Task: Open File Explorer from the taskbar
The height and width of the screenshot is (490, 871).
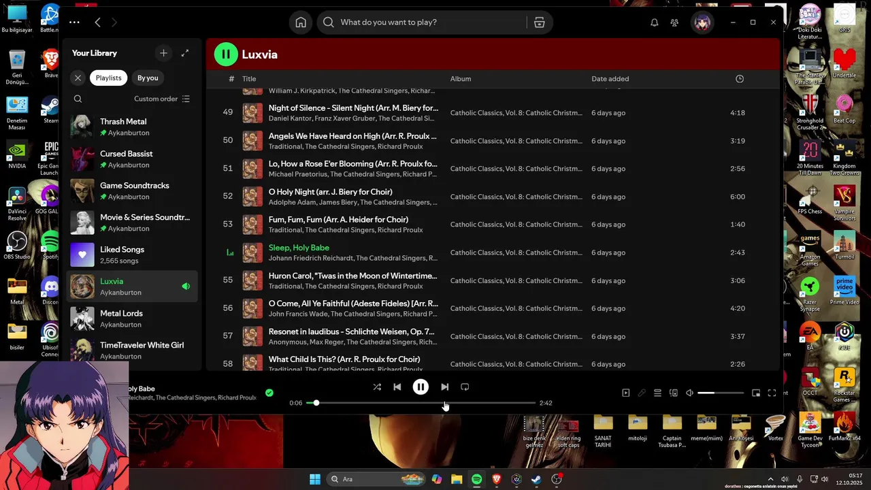Action: (x=457, y=479)
